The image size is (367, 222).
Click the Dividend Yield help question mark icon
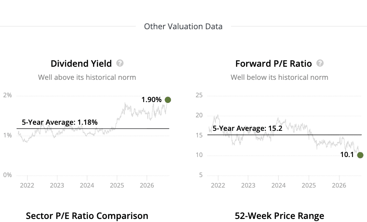tap(120, 63)
